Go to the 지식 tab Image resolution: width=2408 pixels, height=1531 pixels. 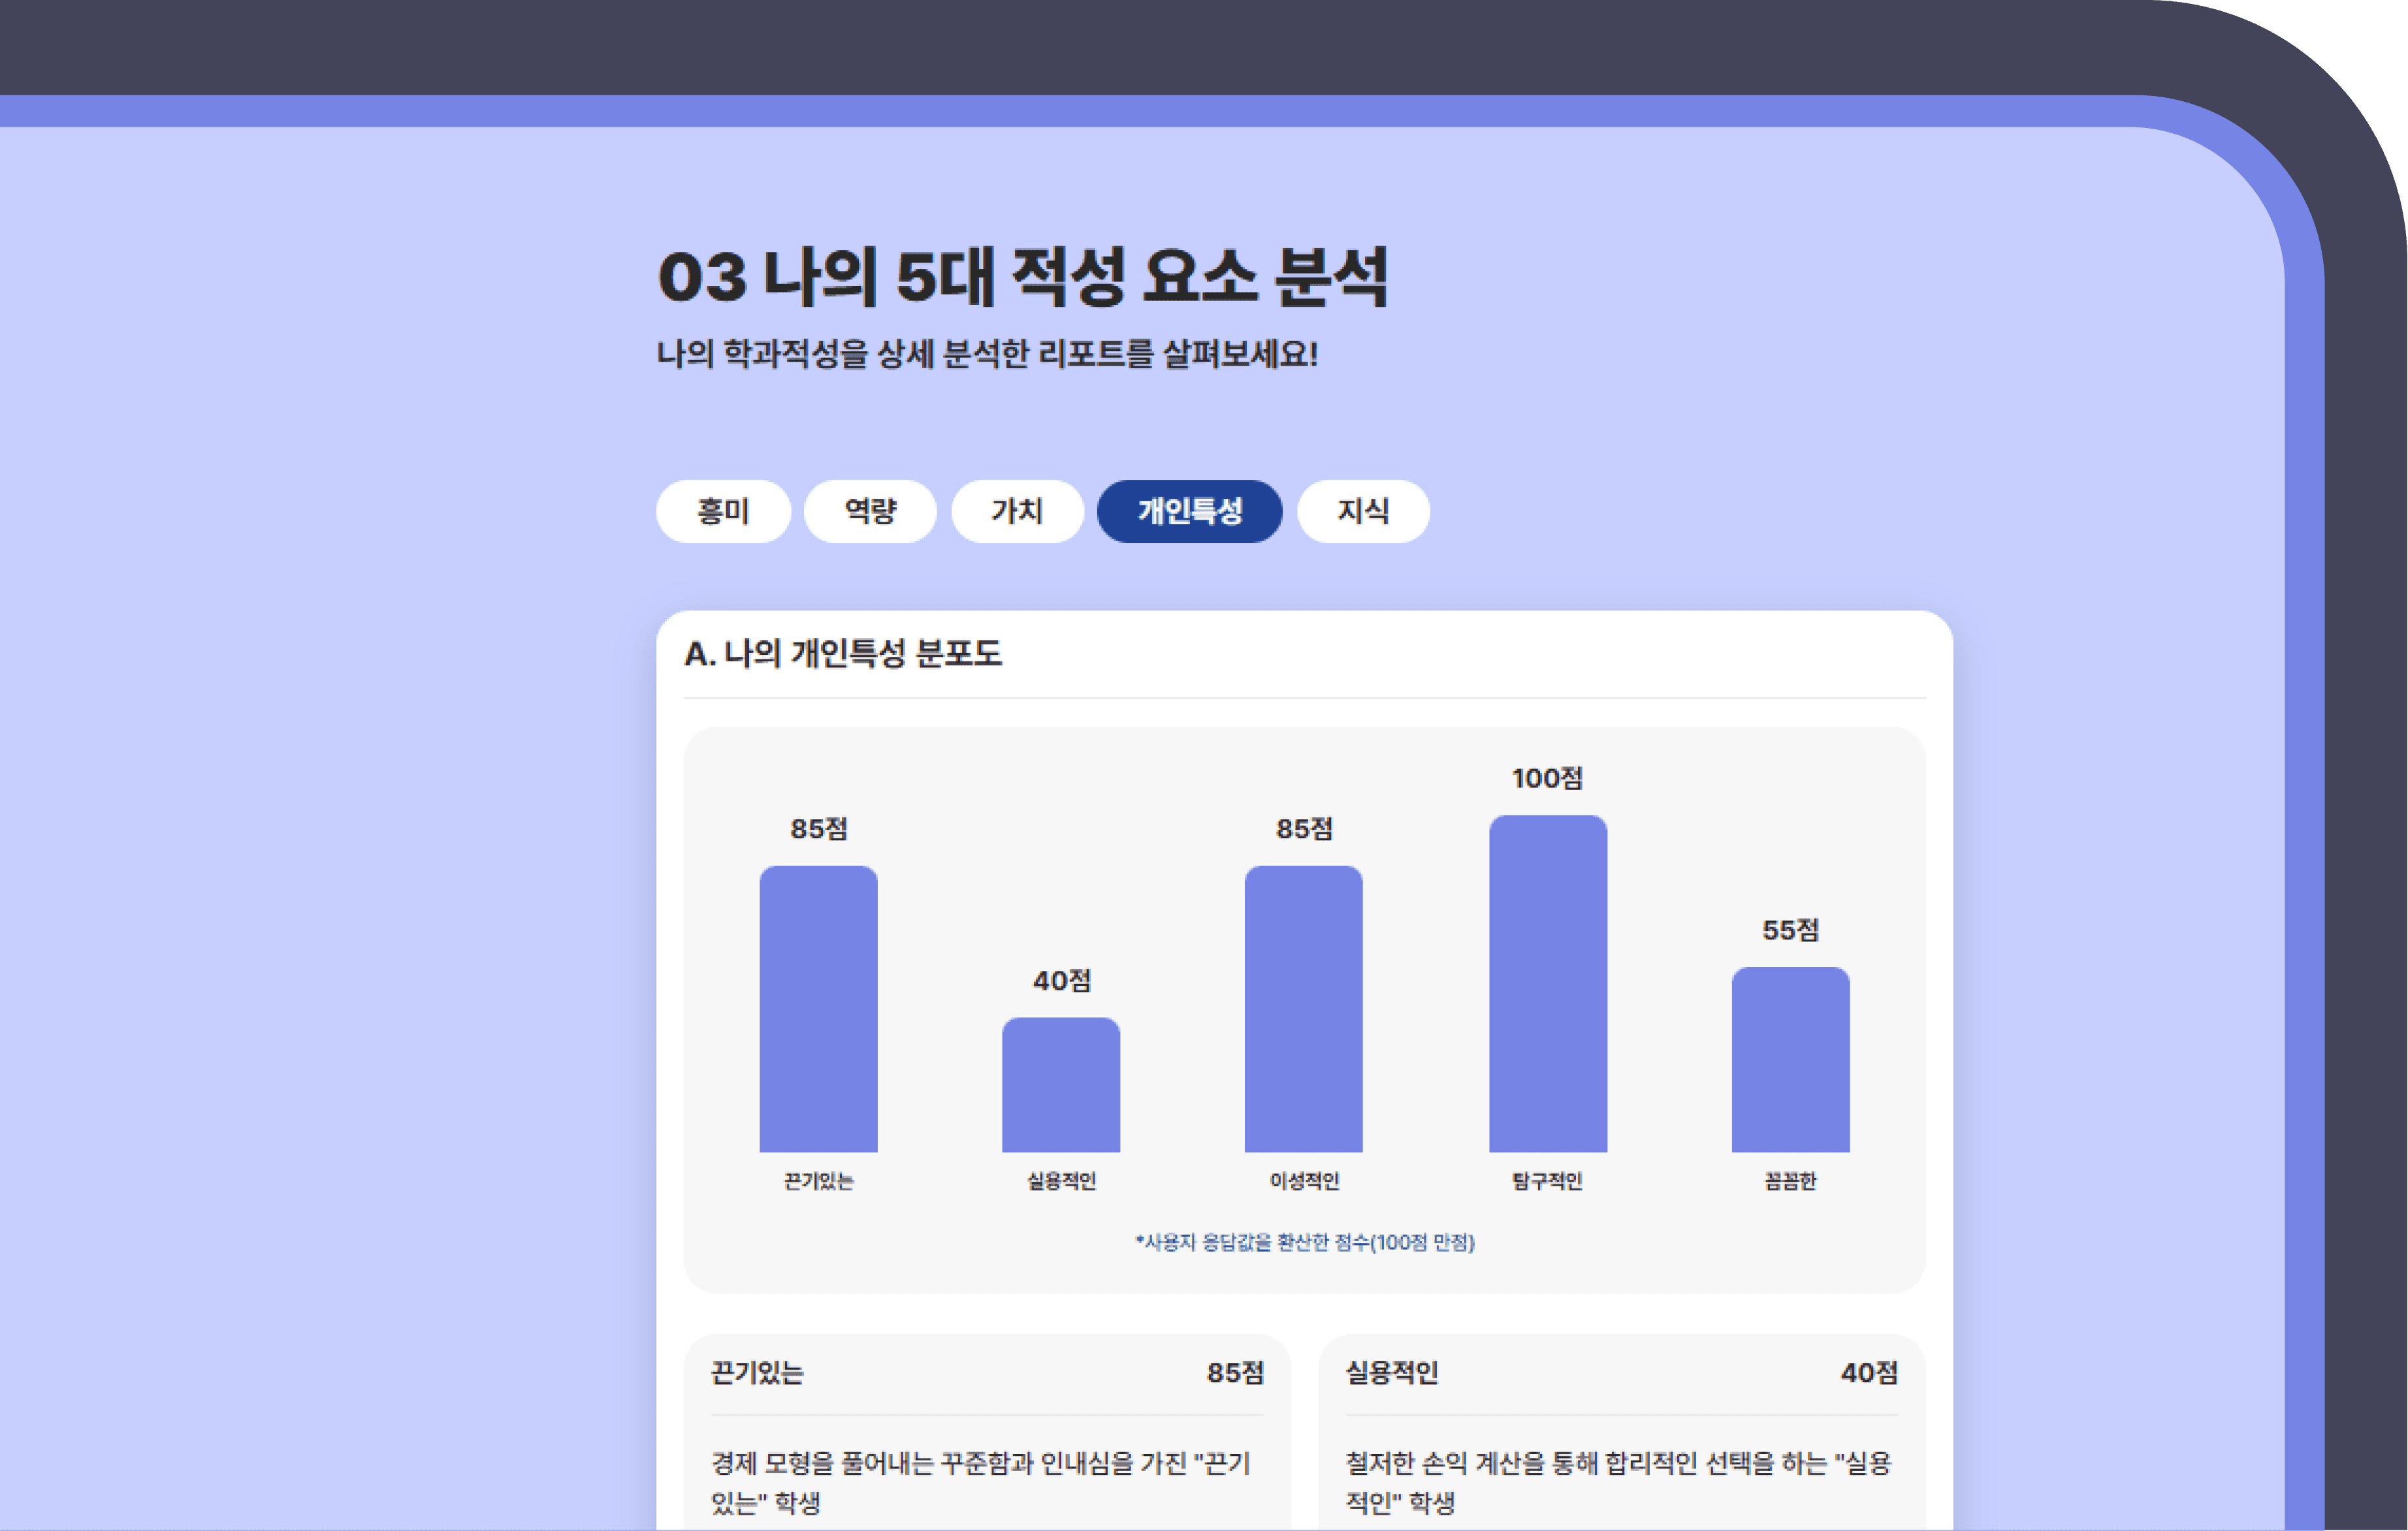pyautogui.click(x=1362, y=512)
